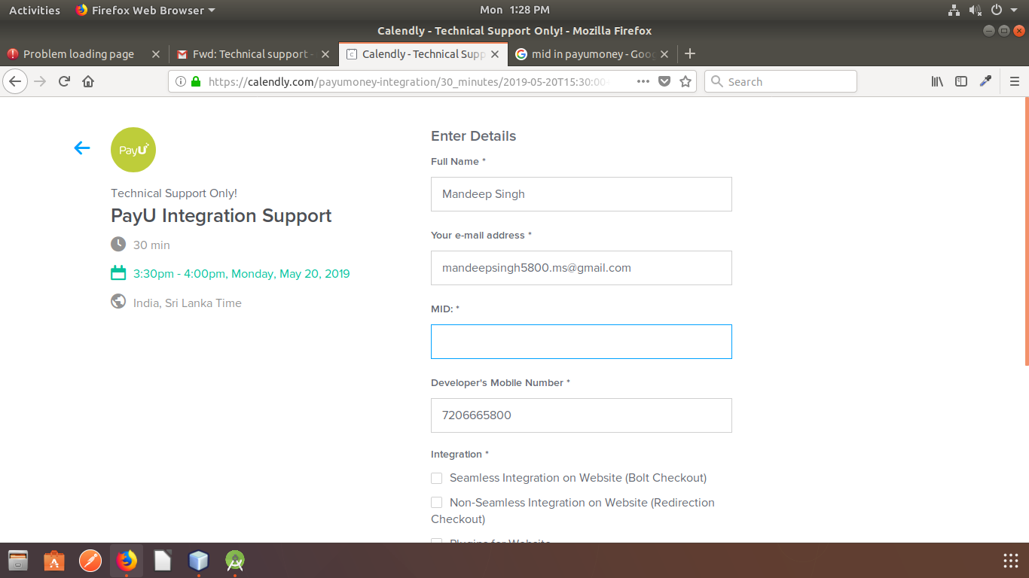Screen dimensions: 1029x578
Task: Close the Calendly tab
Action: (495, 54)
